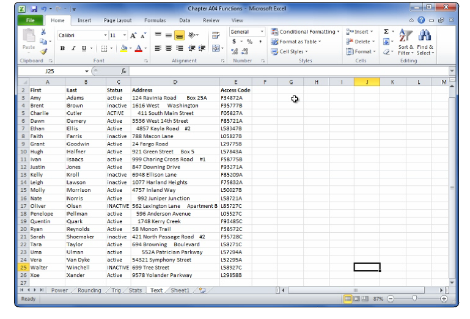Click the Percent Style icon
Image resolution: width=470 pixels, height=319 pixels.
(x=249, y=42)
